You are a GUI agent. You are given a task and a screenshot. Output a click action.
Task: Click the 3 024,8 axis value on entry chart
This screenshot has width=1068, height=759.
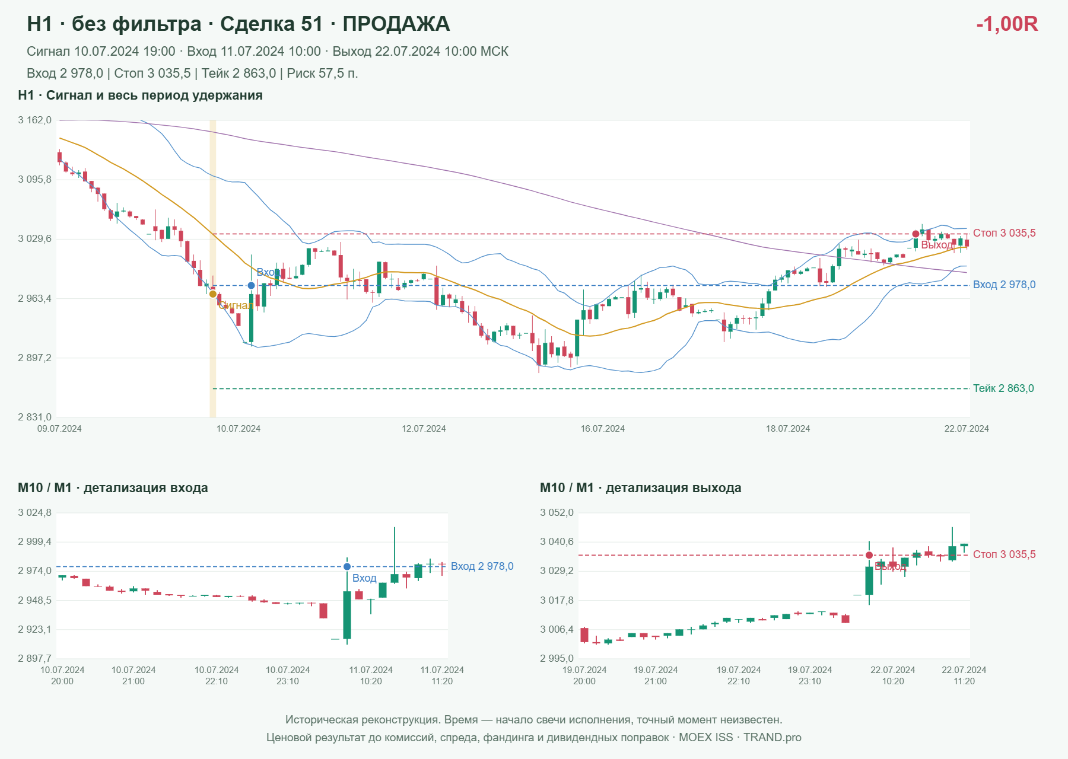(35, 513)
